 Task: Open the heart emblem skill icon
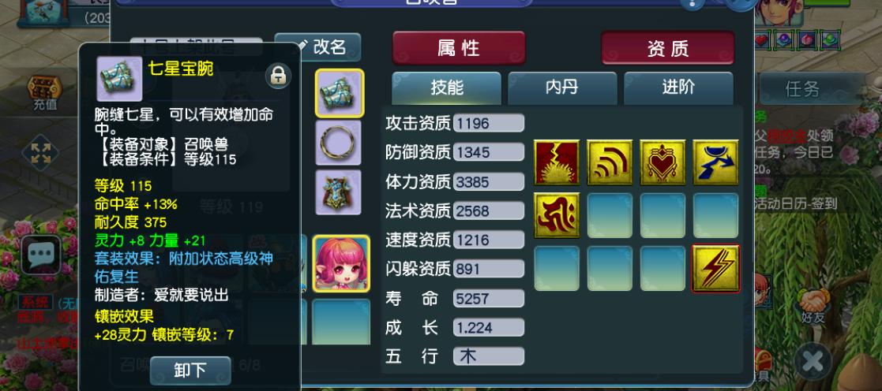pos(662,163)
